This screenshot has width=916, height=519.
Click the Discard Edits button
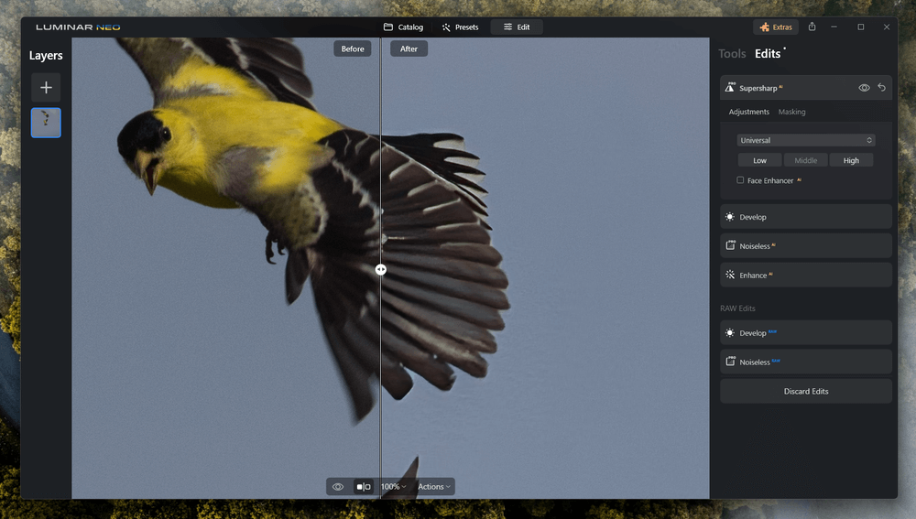click(x=805, y=391)
